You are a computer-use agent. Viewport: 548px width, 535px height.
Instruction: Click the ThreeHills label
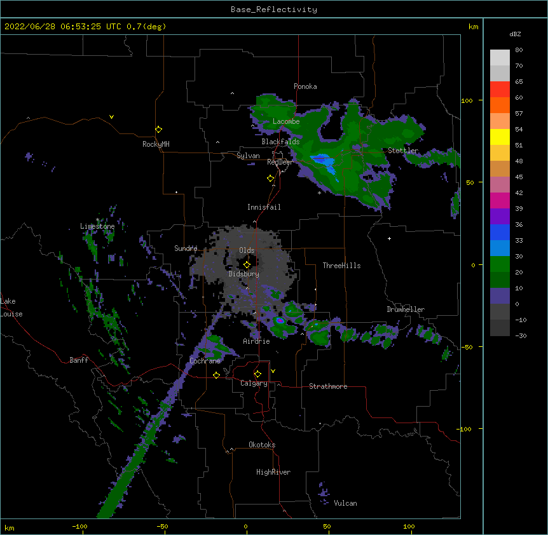341,266
